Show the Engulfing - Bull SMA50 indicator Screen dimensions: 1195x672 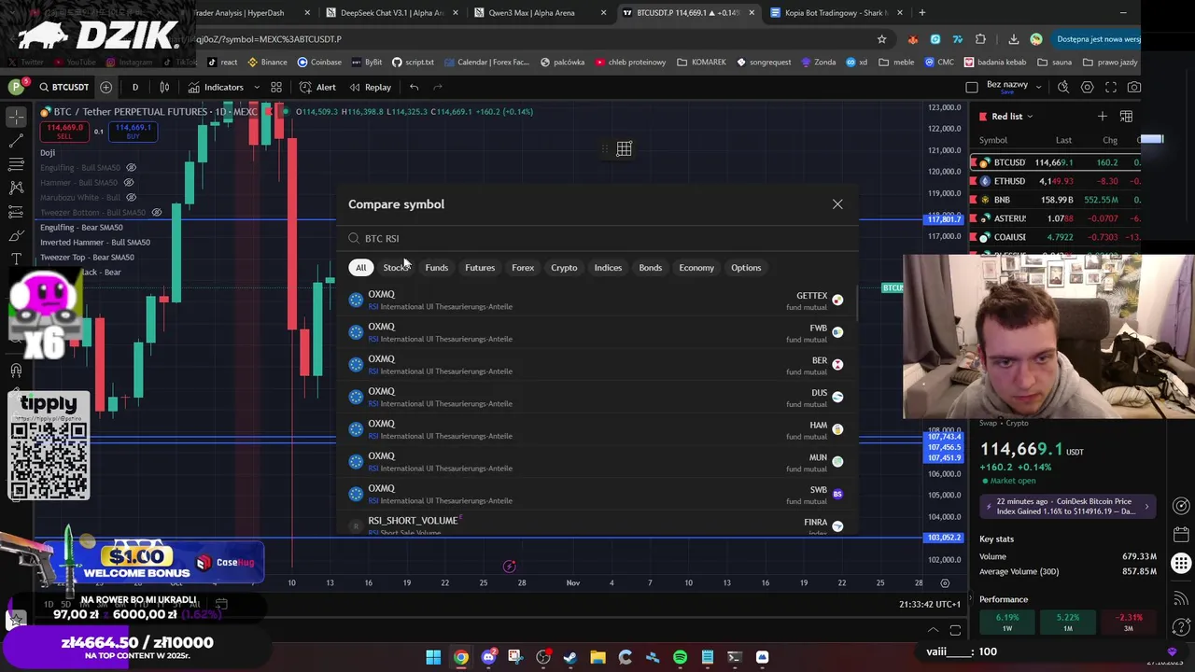pos(130,167)
